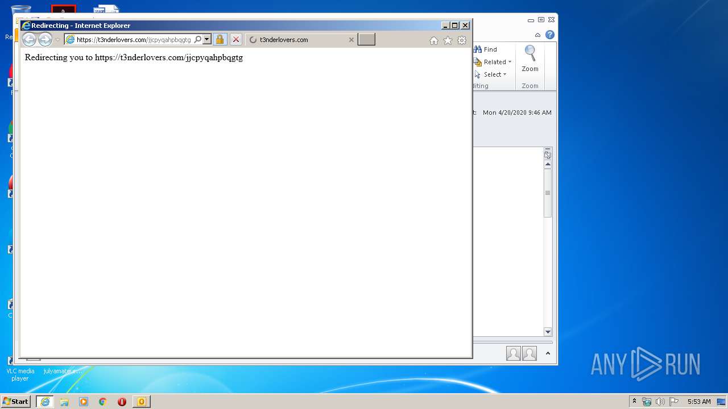Click the second contact photo in the people pane
The height and width of the screenshot is (409, 728).
(530, 353)
